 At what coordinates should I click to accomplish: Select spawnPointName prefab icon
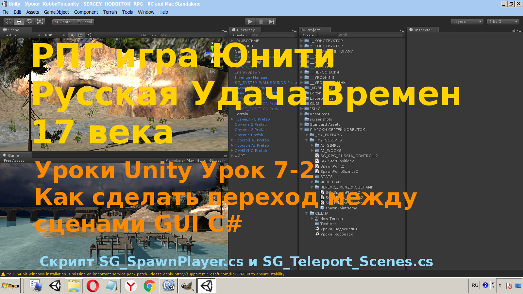pos(322,208)
